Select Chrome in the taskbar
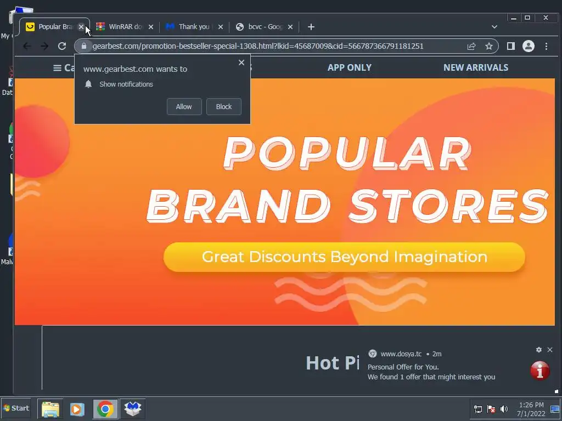Screen dimensions: 562x421 pos(105,409)
